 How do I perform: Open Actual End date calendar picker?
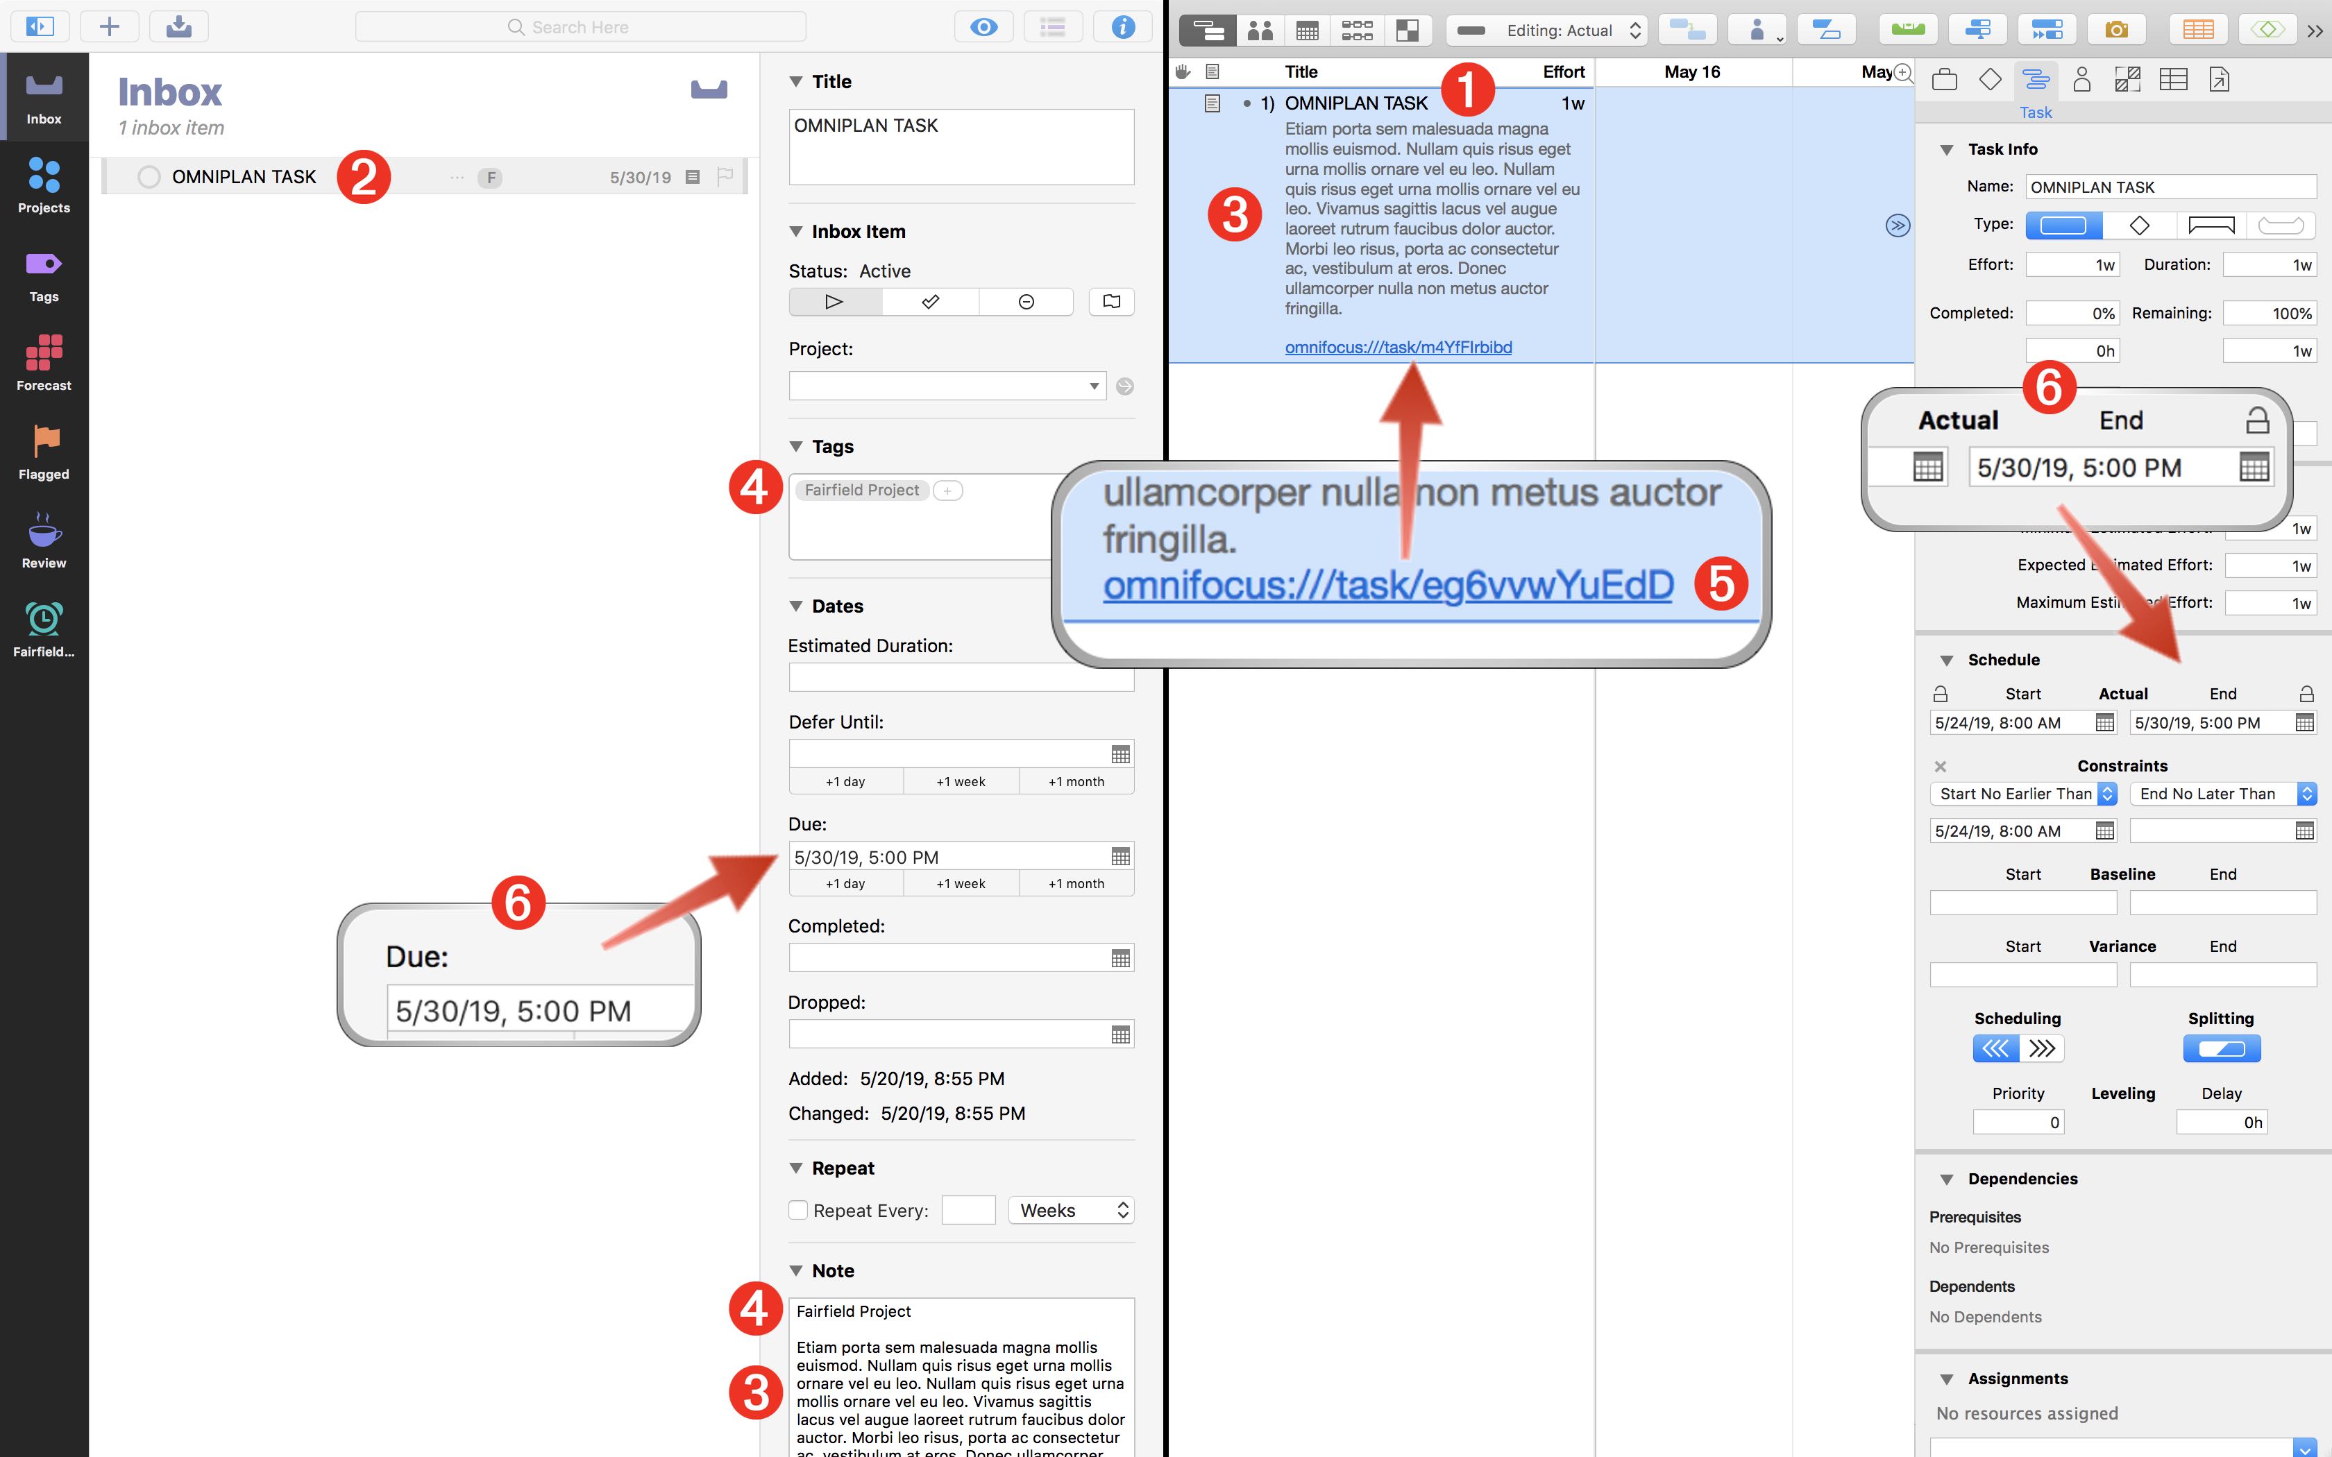tap(2304, 723)
